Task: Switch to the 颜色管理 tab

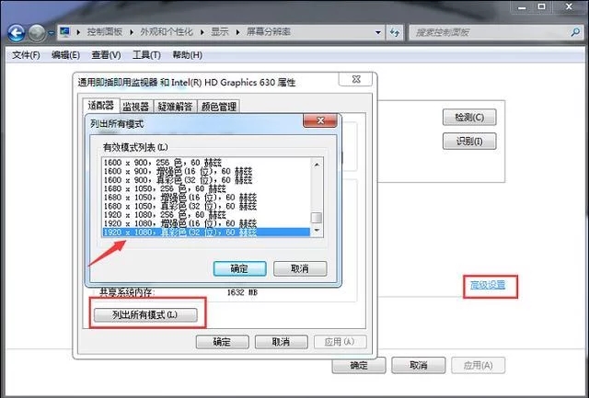Action: pyautogui.click(x=219, y=106)
